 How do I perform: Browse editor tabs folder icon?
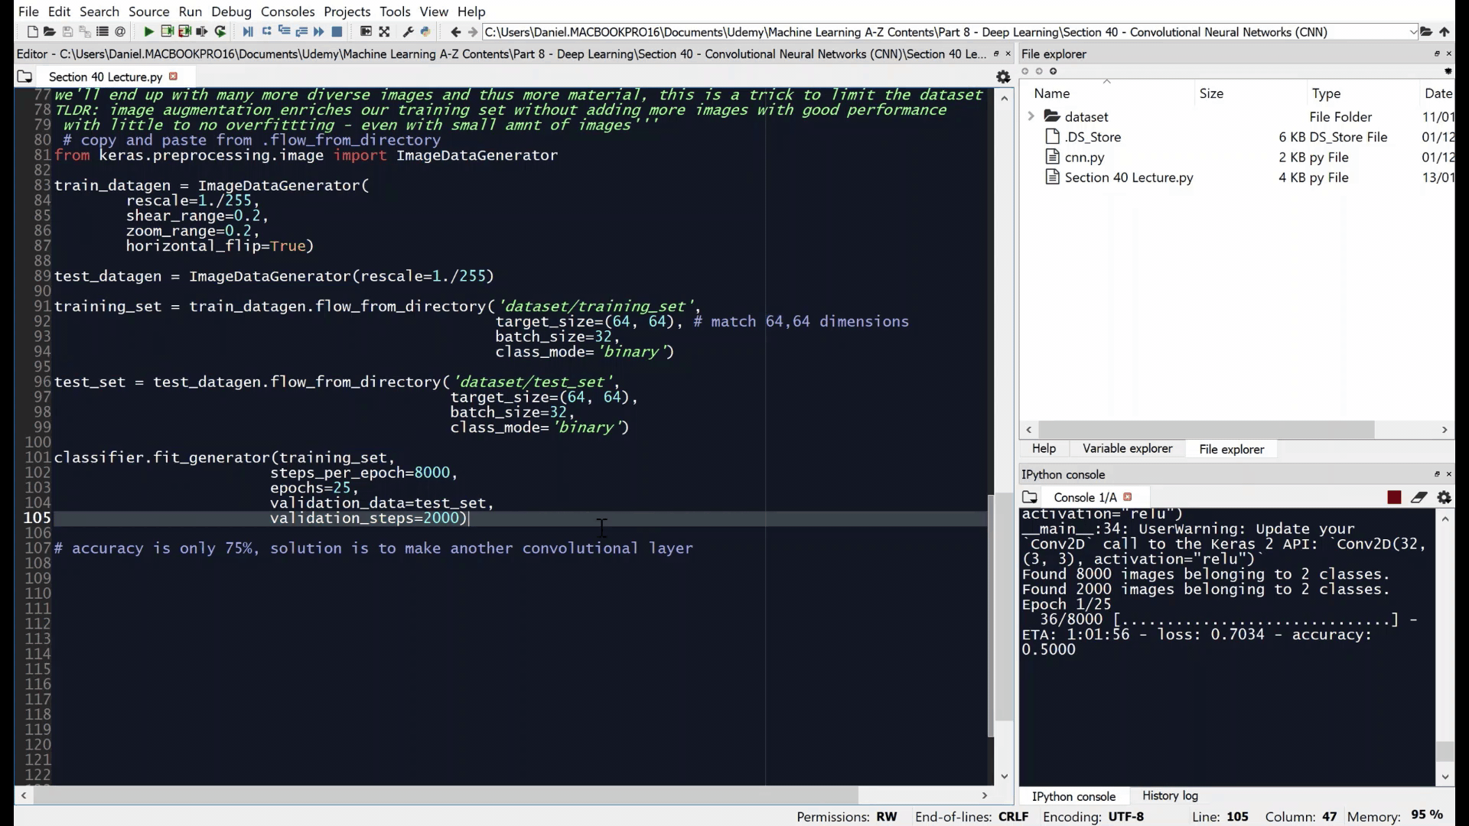(24, 76)
